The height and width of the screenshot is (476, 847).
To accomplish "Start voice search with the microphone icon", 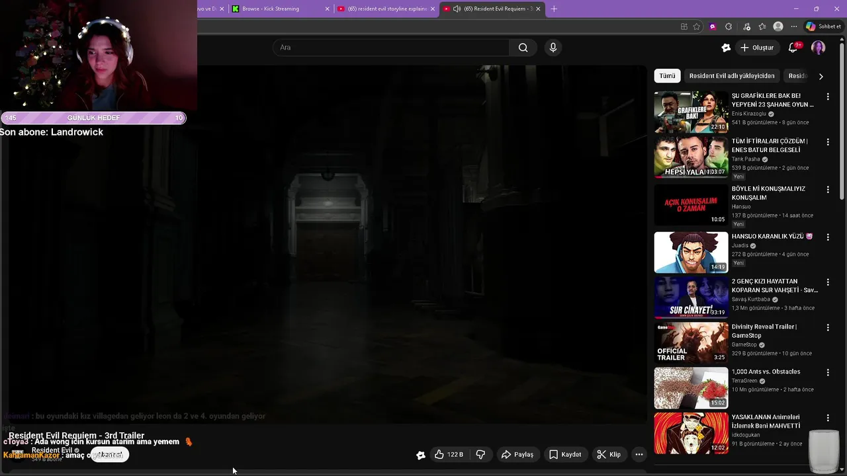I will [553, 48].
